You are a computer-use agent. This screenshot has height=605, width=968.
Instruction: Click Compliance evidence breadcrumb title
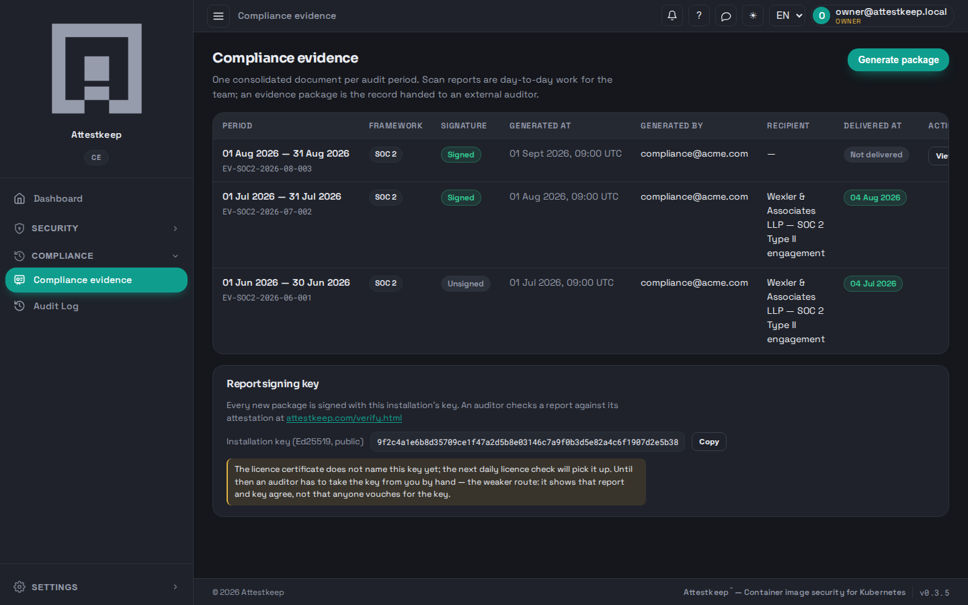coord(287,15)
